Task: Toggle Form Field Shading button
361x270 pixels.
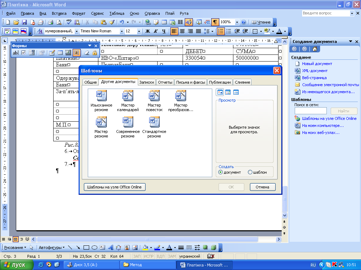Action: pyautogui.click(x=77, y=53)
